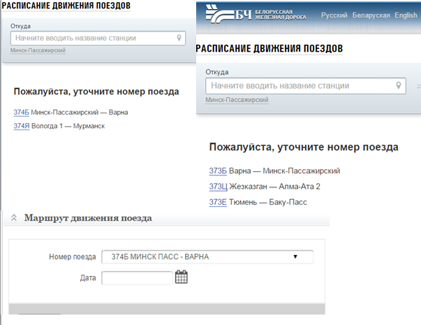Open the Номер поезда dropdown
421x325 pixels.
(207, 257)
